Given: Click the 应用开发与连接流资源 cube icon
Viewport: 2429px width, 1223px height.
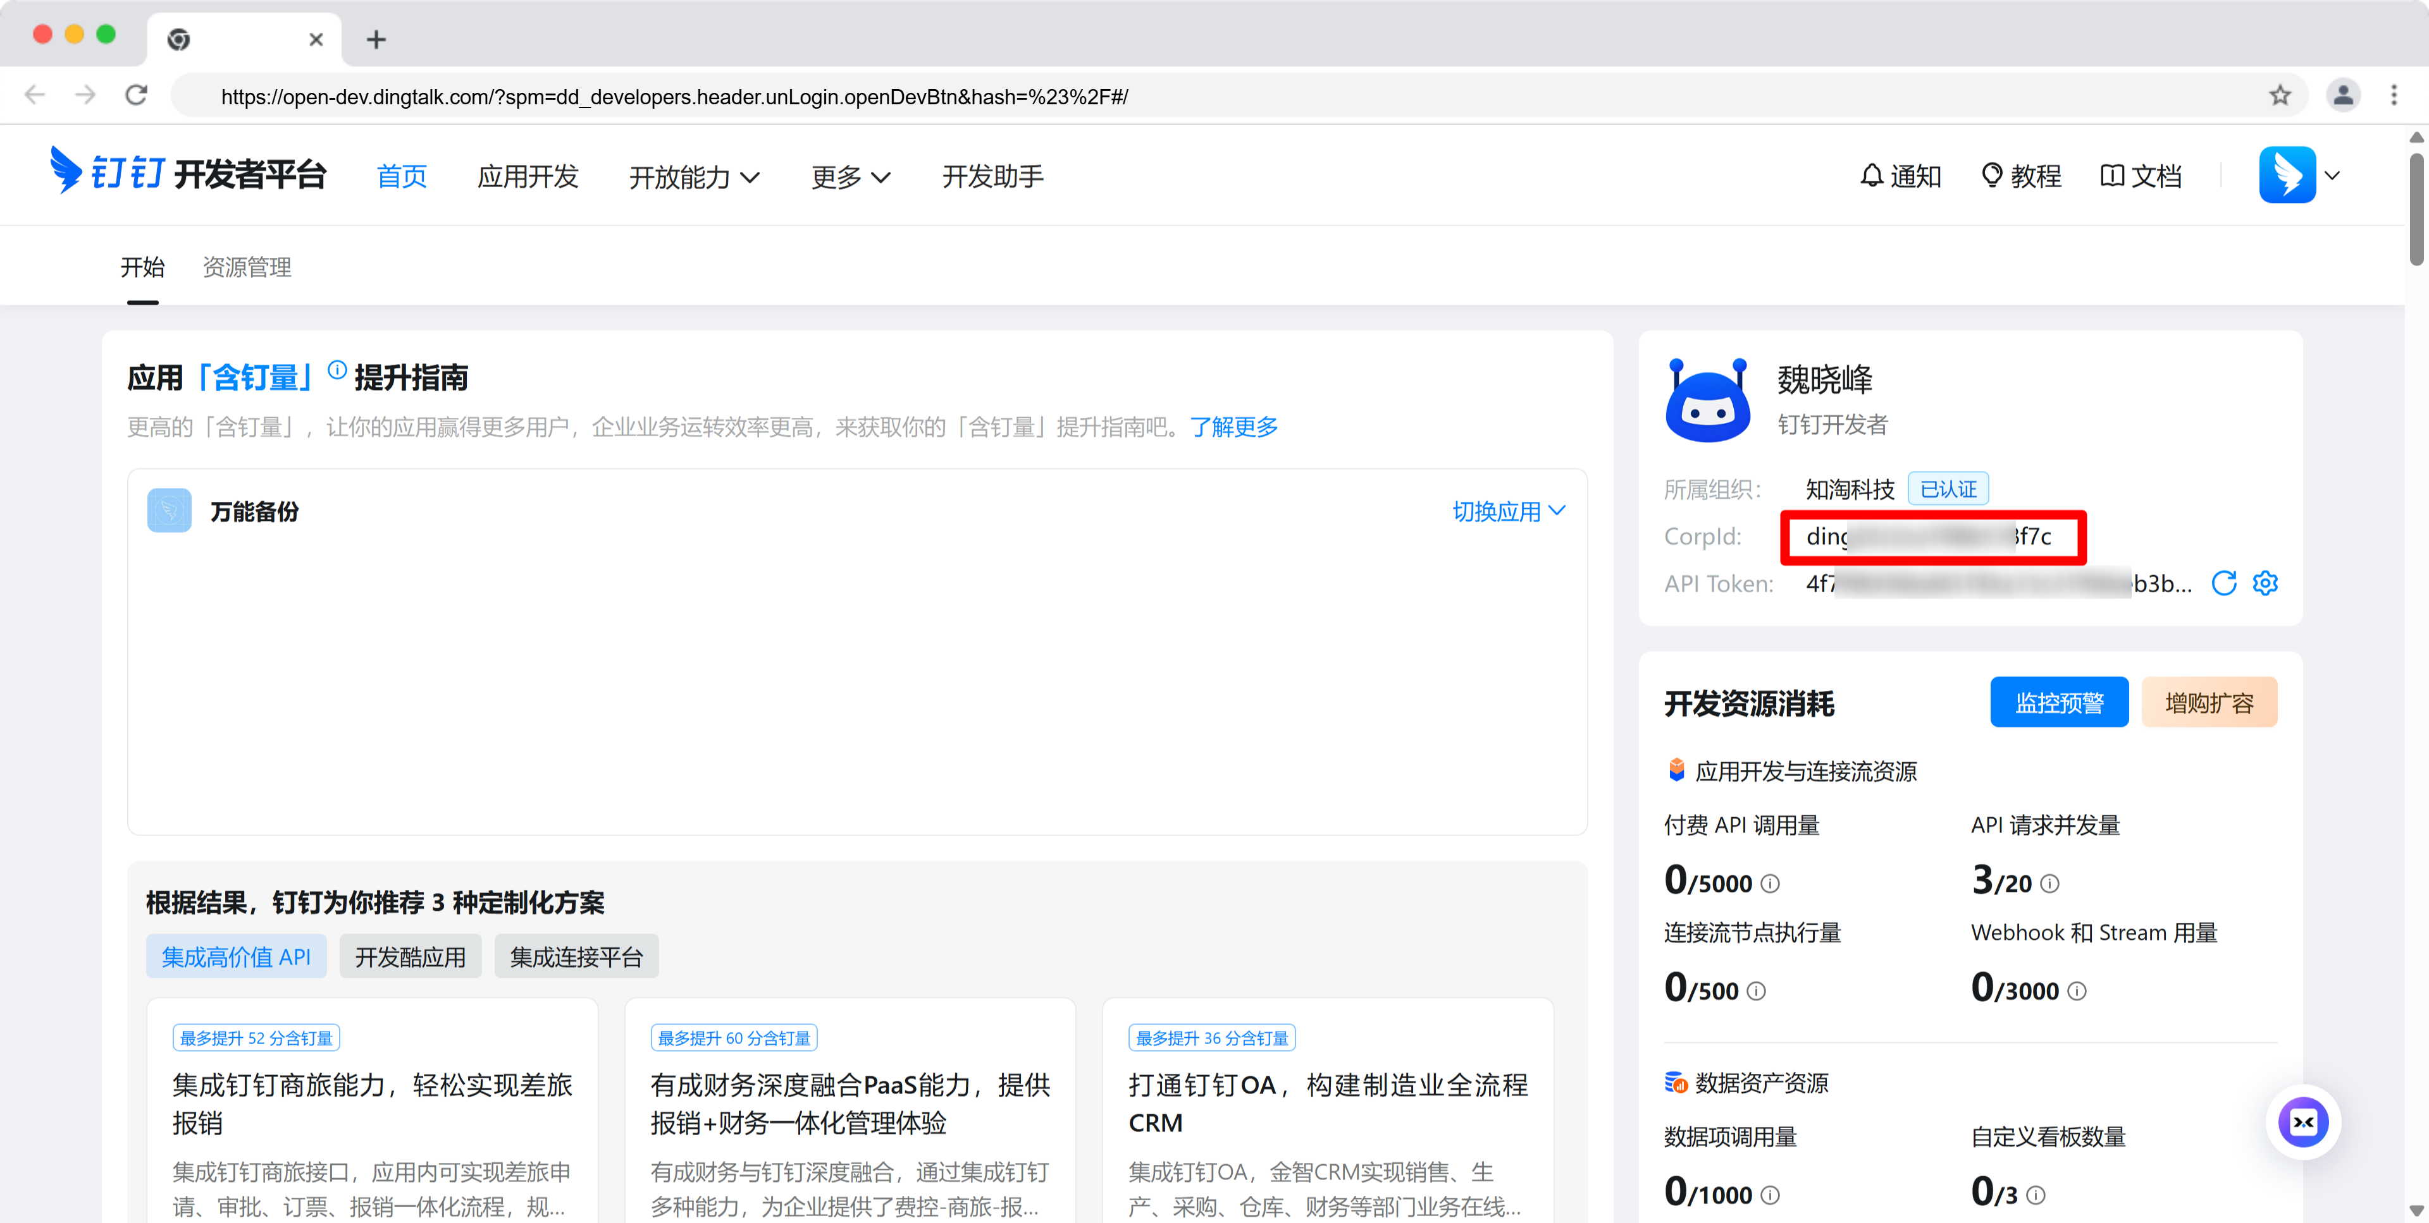Looking at the screenshot, I should tap(1676, 770).
